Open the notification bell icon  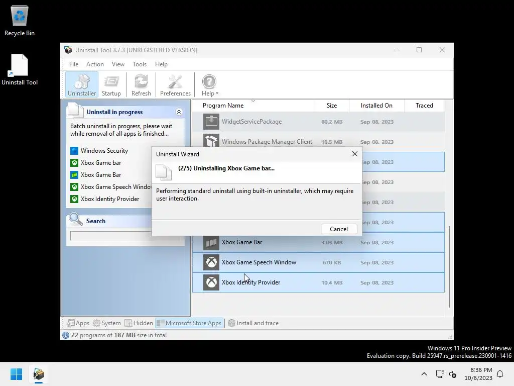[x=500, y=374]
